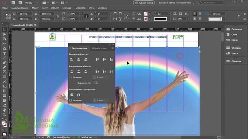The image size is (248, 139).
Task: Align top edges icon in align panel
Action: (97, 59)
